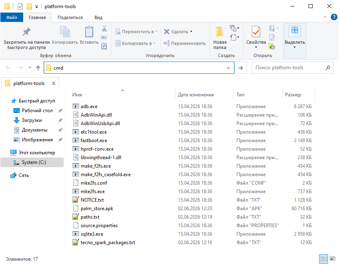This screenshot has height=264, width=339.
Task: Switch to large thumbnails view icon
Action: click(x=333, y=259)
